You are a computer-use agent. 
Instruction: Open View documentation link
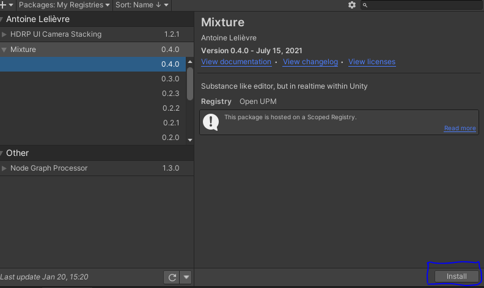click(236, 62)
